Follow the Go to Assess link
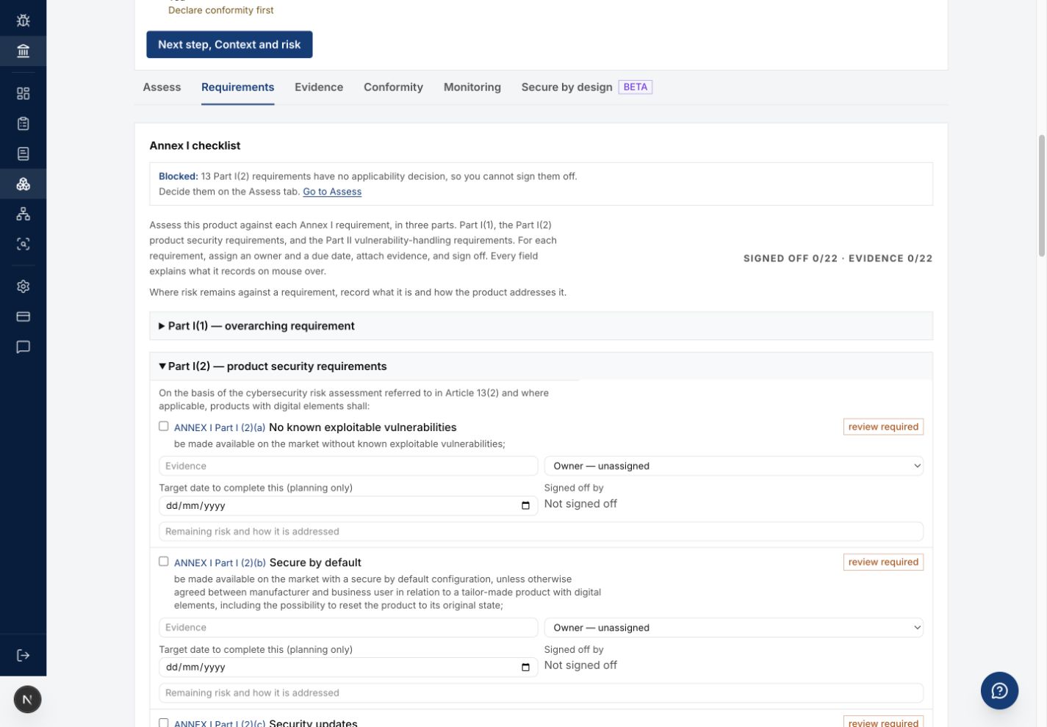This screenshot has width=1047, height=727. pyautogui.click(x=332, y=192)
